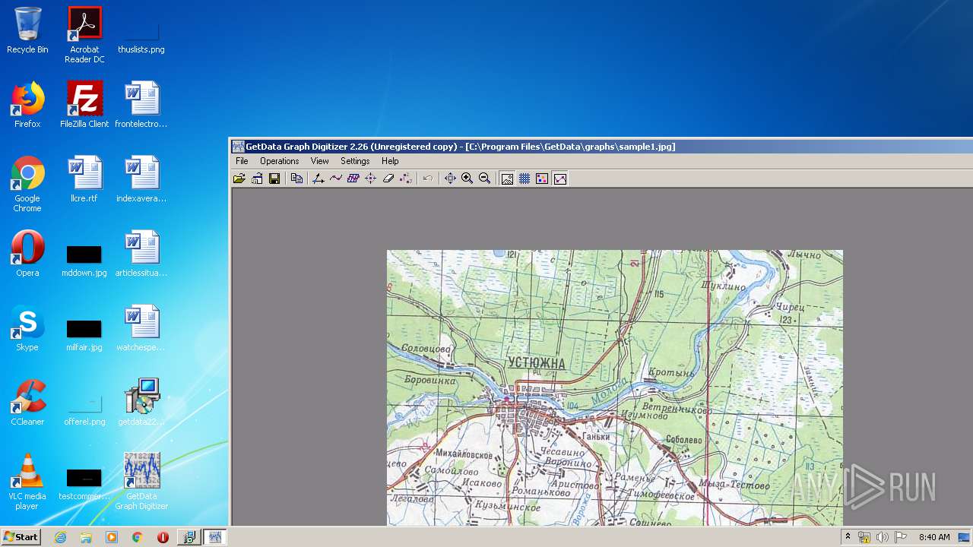973x547 pixels.
Task: Launch Chrome from taskbar
Action: tap(138, 537)
